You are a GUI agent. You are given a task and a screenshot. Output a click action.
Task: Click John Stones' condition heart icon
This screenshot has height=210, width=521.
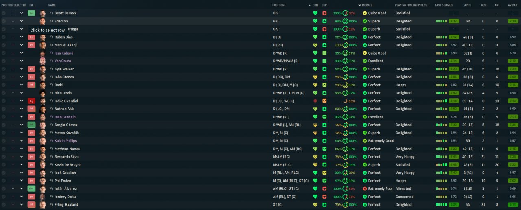(x=315, y=77)
